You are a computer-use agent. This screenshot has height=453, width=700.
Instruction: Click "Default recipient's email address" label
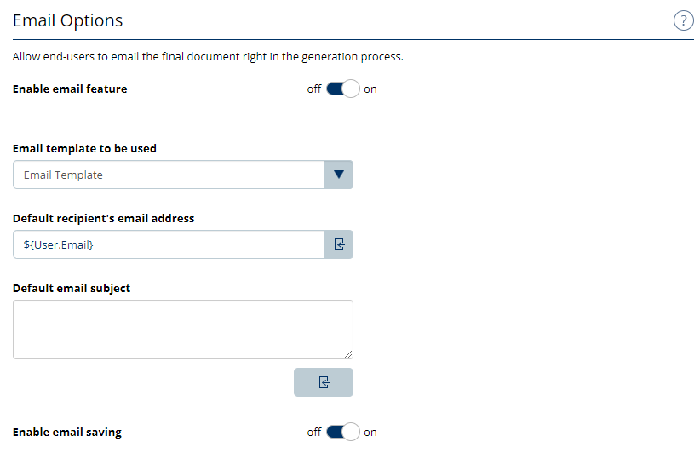click(x=103, y=218)
